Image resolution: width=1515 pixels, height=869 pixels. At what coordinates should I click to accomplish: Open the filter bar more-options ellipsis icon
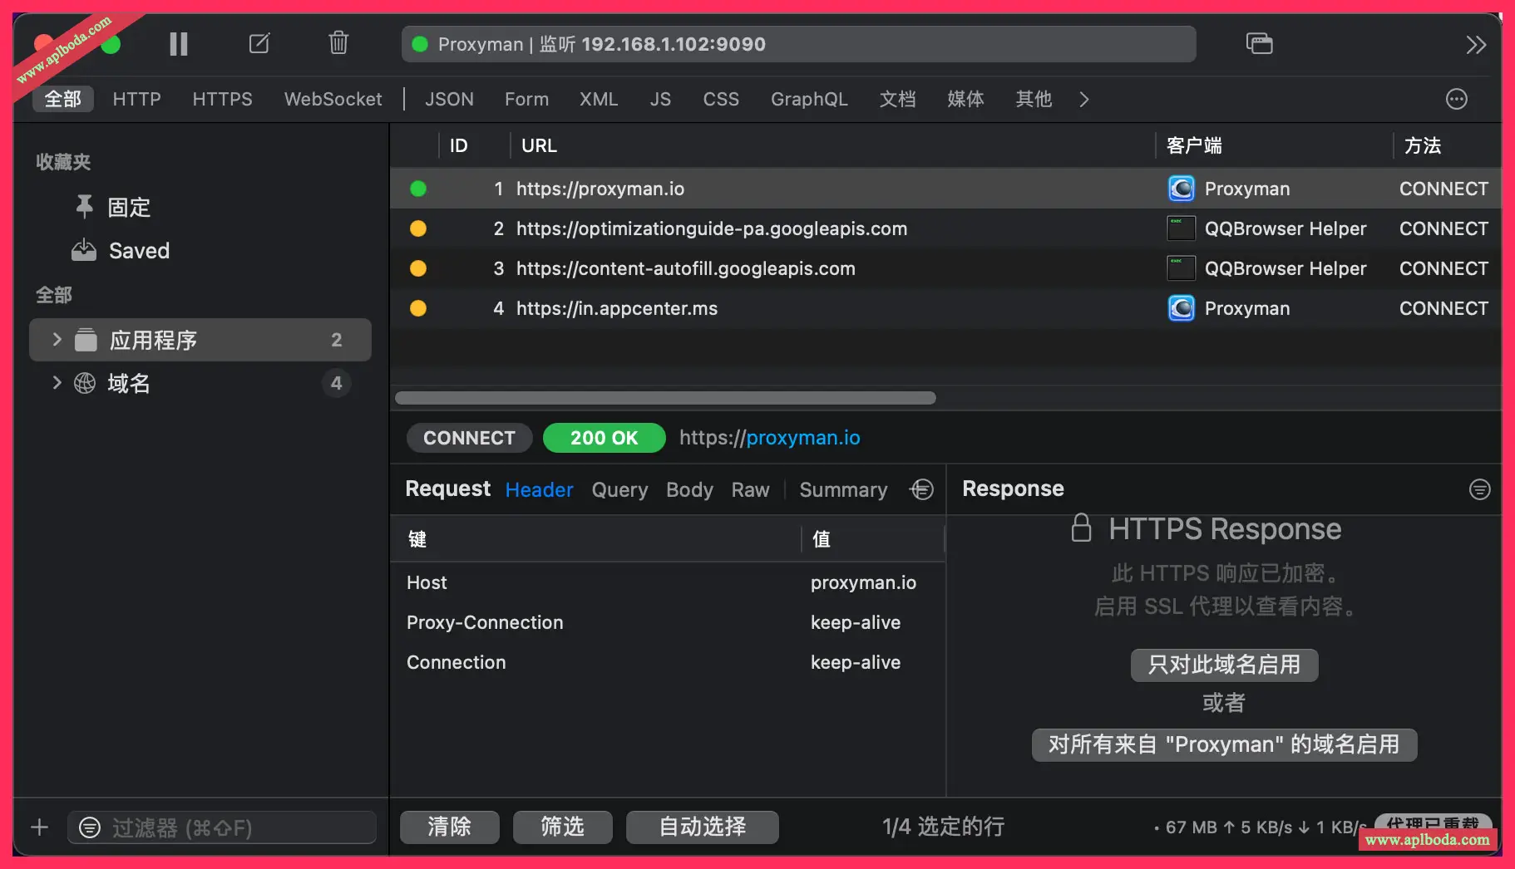pos(1456,99)
